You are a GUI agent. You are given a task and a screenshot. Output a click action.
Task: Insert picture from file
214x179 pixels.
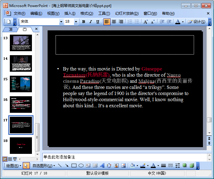tap(123, 166)
